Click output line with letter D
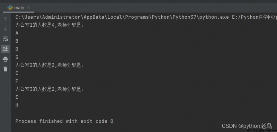The width and height of the screenshot is (277, 132). (17, 49)
